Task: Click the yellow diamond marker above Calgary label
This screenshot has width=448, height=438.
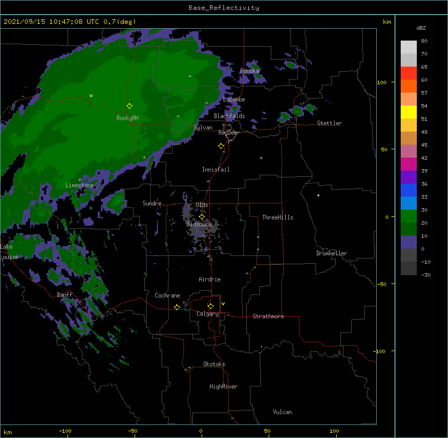Action: 210,306
